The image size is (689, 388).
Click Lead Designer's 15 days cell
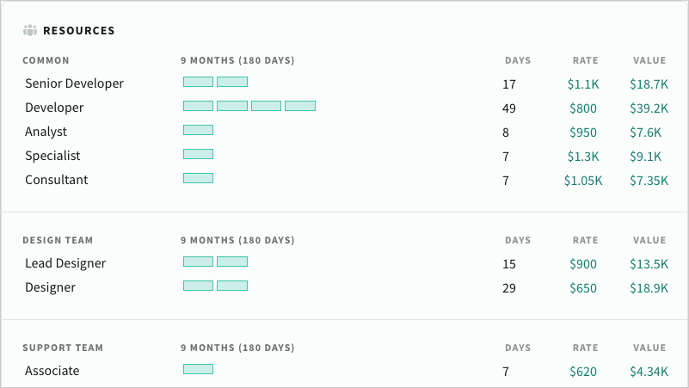pyautogui.click(x=509, y=264)
